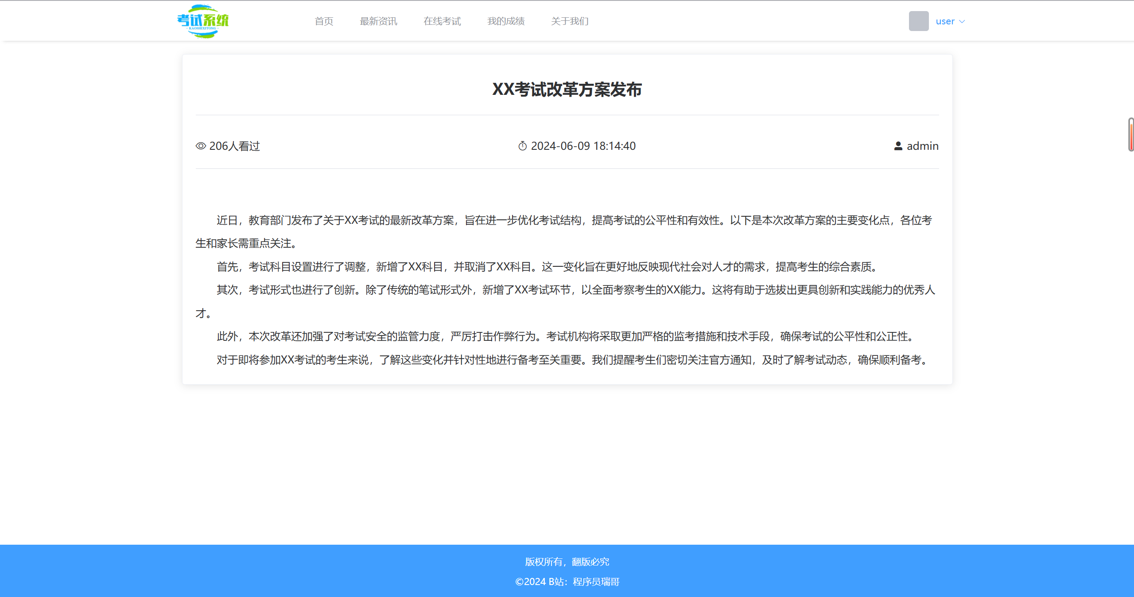Click the 考试系统 logo
This screenshot has height=597, width=1134.
tap(203, 21)
